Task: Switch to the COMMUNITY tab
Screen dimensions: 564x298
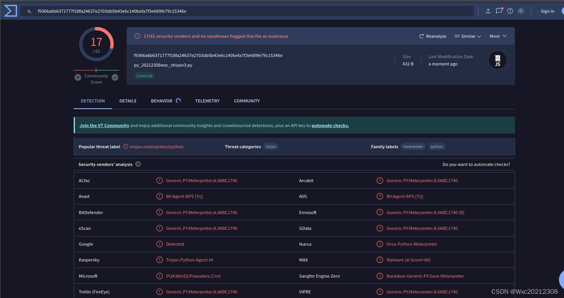Action: click(247, 101)
